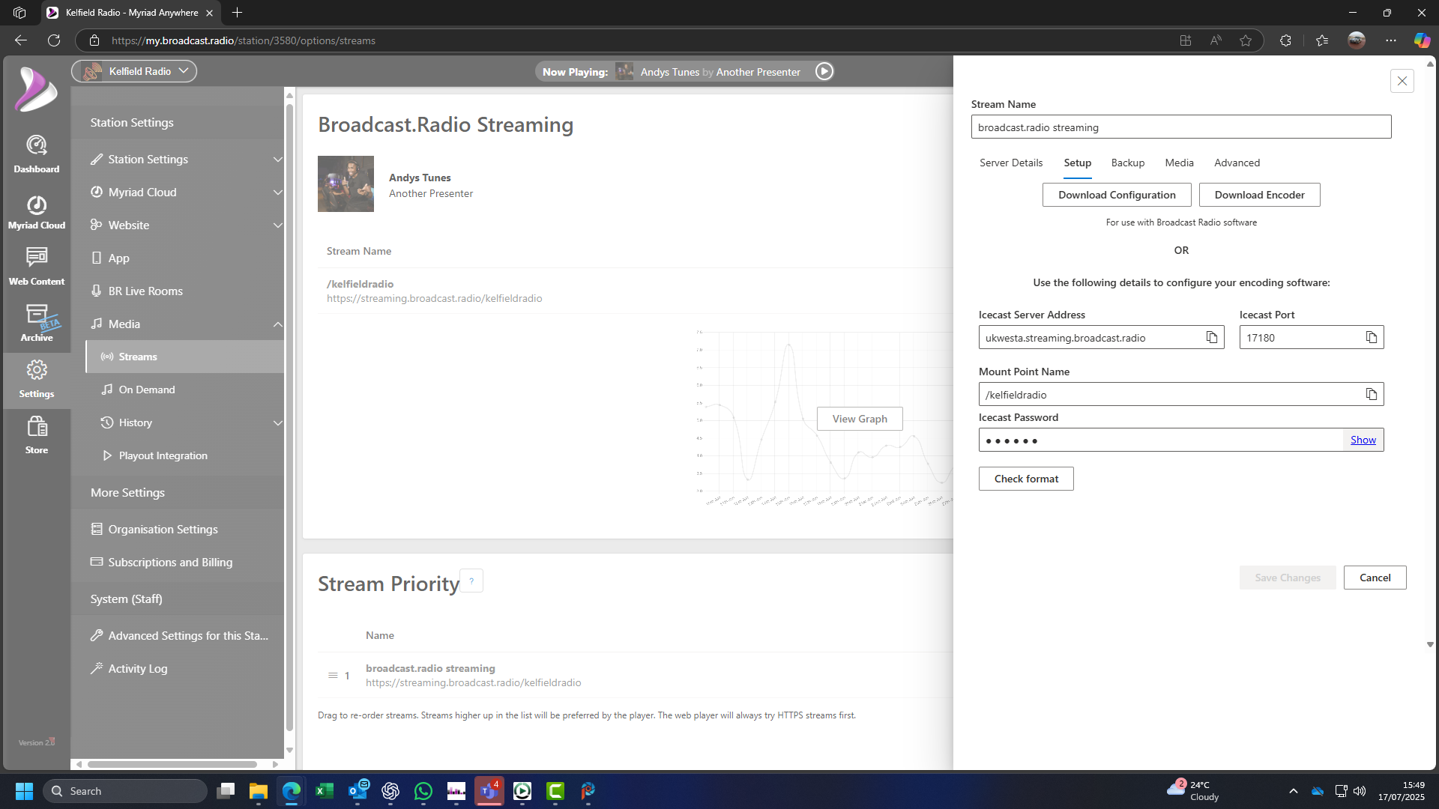Image resolution: width=1439 pixels, height=809 pixels.
Task: Click Andys Tunes show thumbnail
Action: tap(346, 184)
